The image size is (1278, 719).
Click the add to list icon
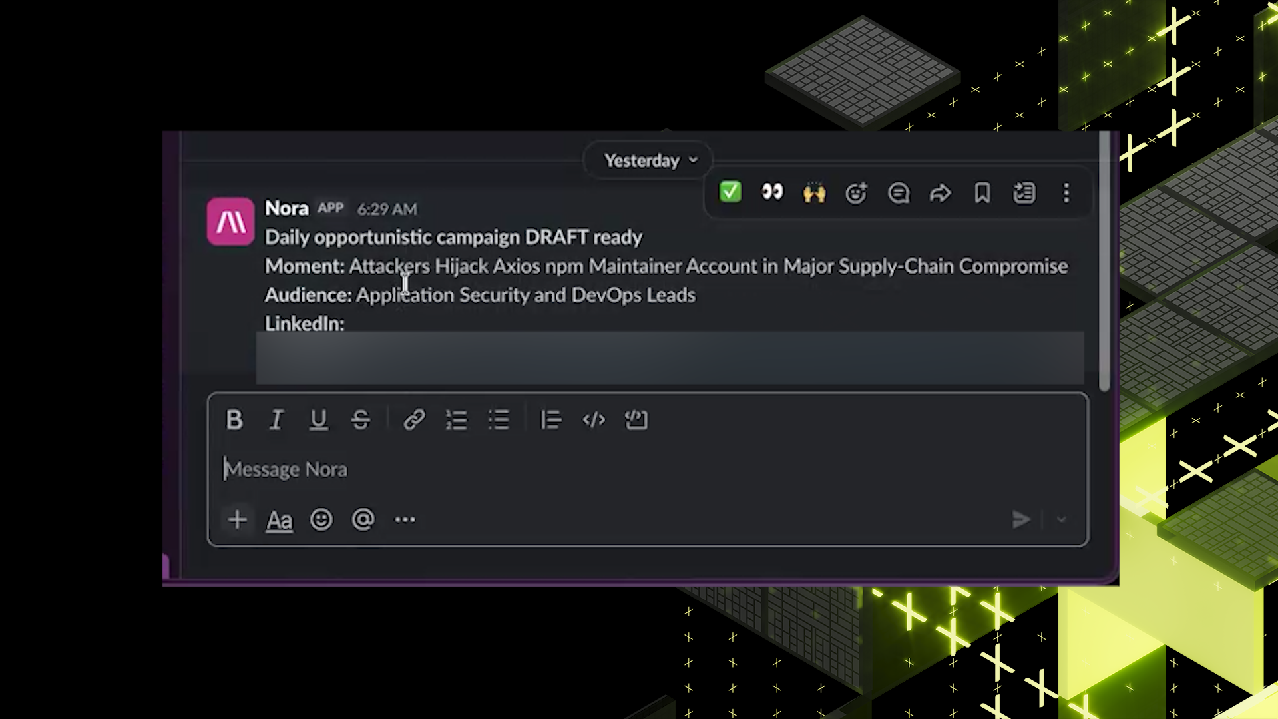[1024, 193]
